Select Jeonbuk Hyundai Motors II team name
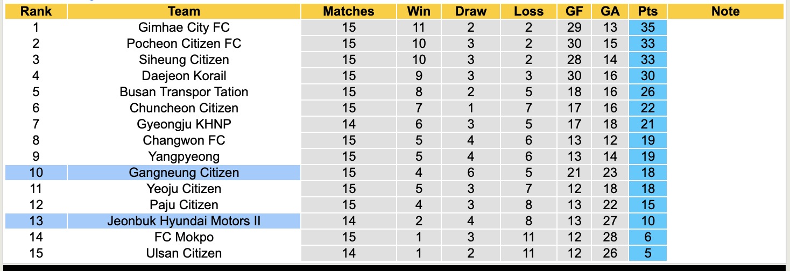The width and height of the screenshot is (790, 271). [x=184, y=221]
